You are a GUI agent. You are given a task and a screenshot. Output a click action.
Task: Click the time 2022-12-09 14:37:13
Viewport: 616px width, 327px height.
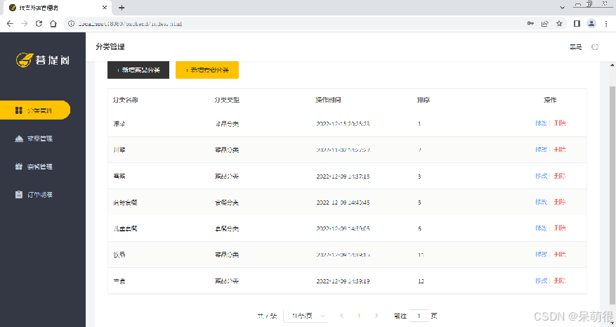343,177
